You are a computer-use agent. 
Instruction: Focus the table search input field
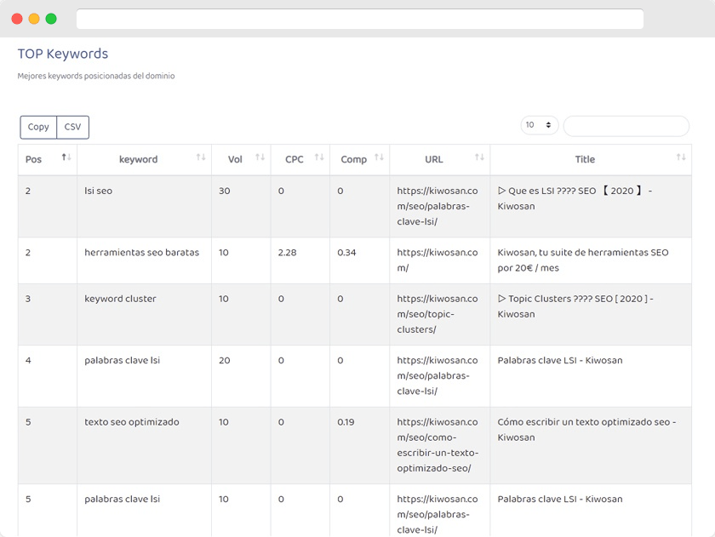(x=626, y=126)
